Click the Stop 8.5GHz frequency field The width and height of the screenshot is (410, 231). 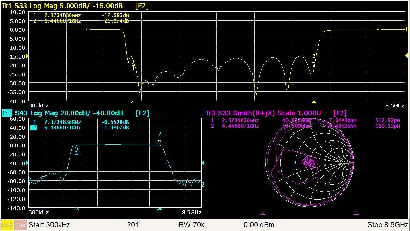[388, 225]
